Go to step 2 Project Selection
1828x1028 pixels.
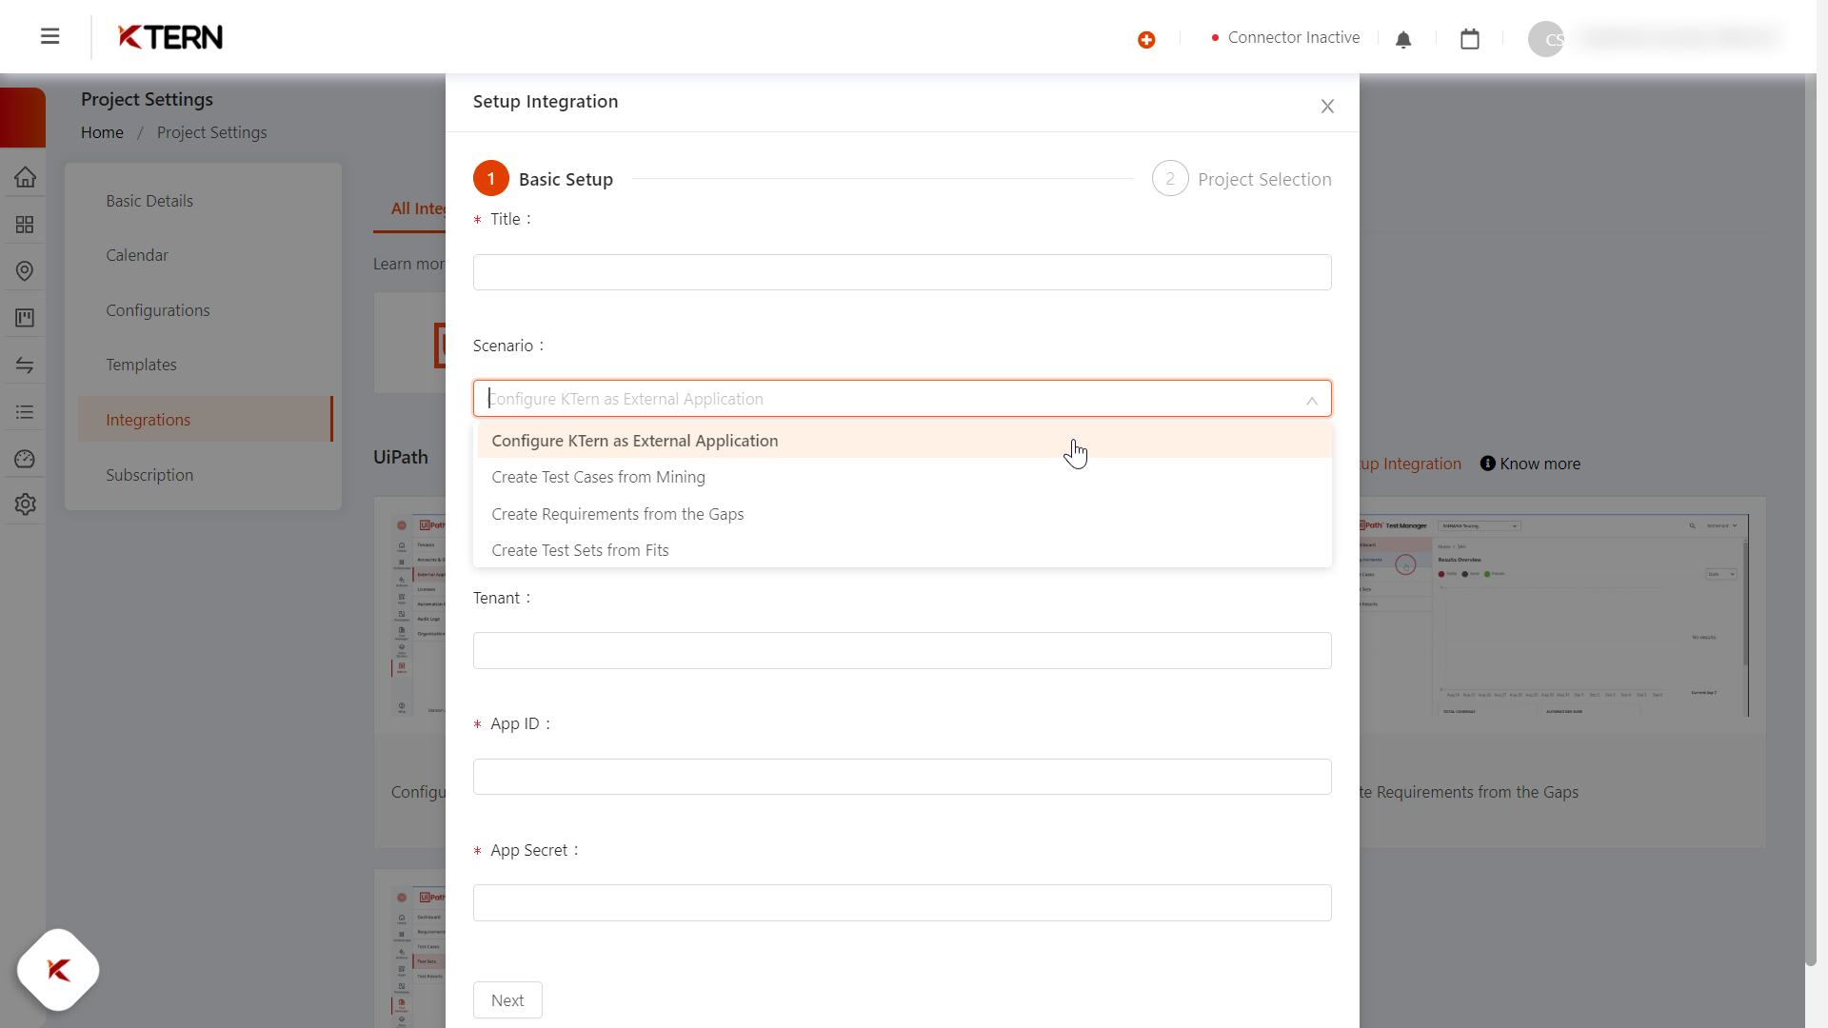pyautogui.click(x=1242, y=178)
